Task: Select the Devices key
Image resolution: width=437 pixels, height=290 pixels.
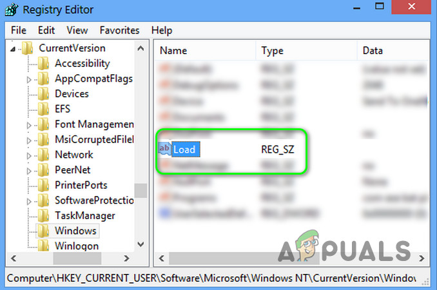Action: [x=72, y=93]
